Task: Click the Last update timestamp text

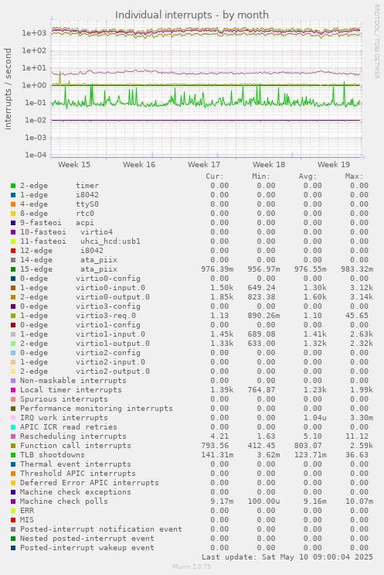Action: click(287, 557)
